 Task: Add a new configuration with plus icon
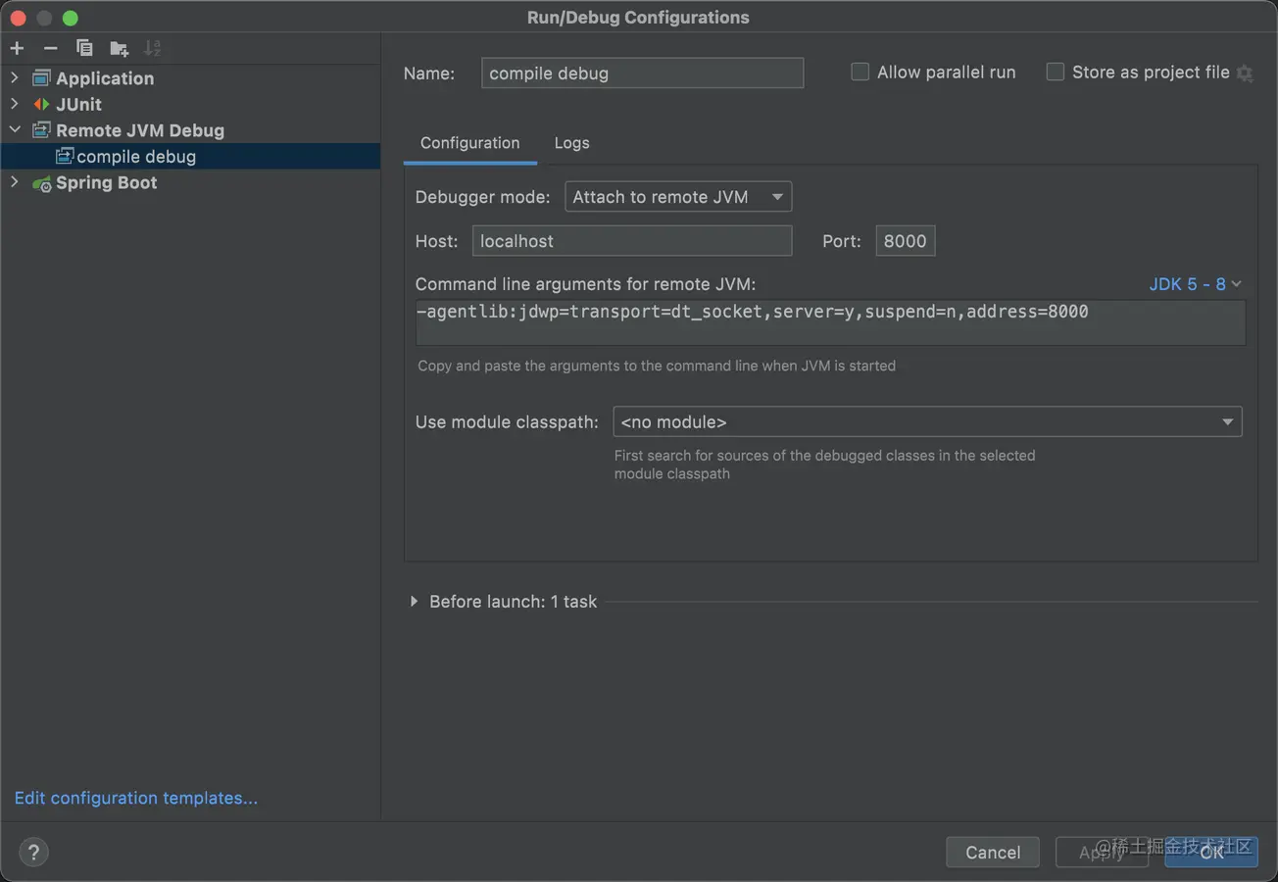coord(17,48)
